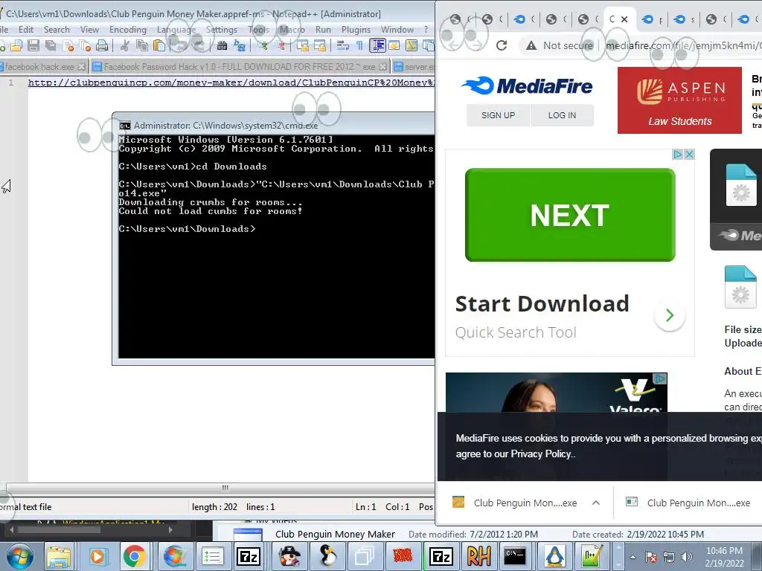Viewport: 762px width, 571px height.
Task: Click the Print icon in Notepad++ toolbar
Action: coord(101,46)
